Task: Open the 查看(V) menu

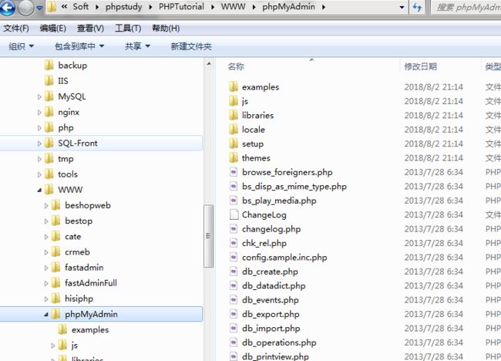Action: 90,29
